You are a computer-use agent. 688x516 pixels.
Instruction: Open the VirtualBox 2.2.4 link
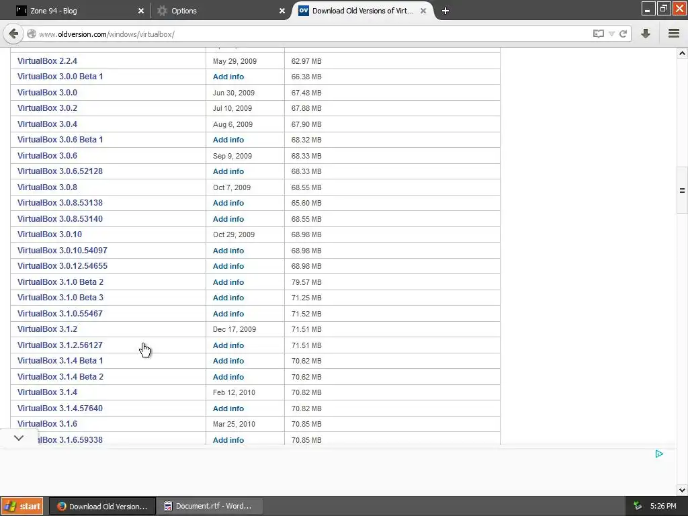click(48, 61)
